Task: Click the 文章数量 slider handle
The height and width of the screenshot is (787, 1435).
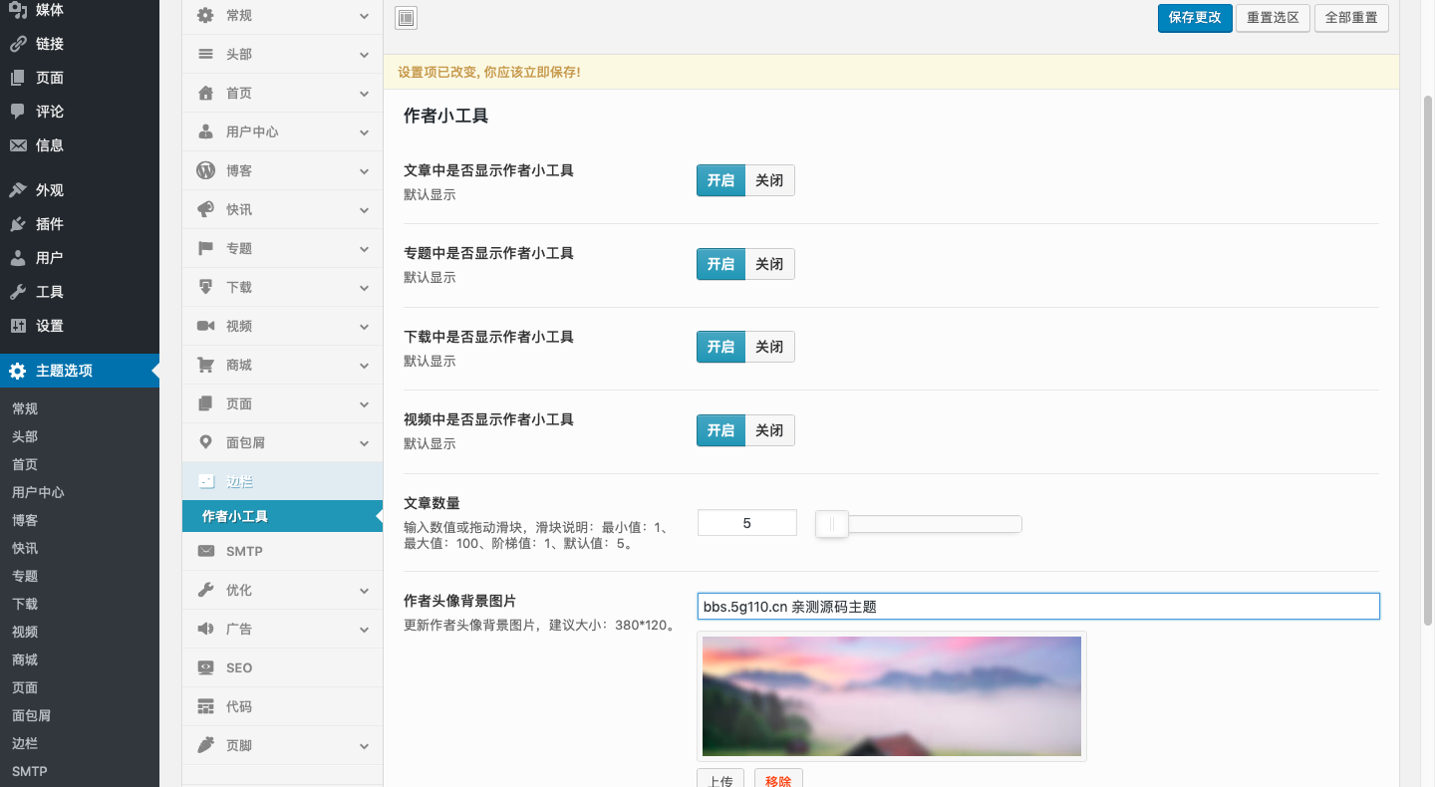Action: point(832,524)
